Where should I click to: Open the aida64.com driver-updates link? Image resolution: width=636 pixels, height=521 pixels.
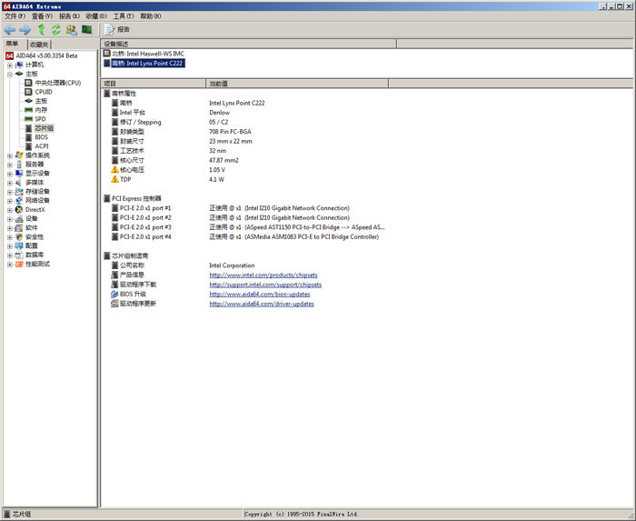click(262, 304)
